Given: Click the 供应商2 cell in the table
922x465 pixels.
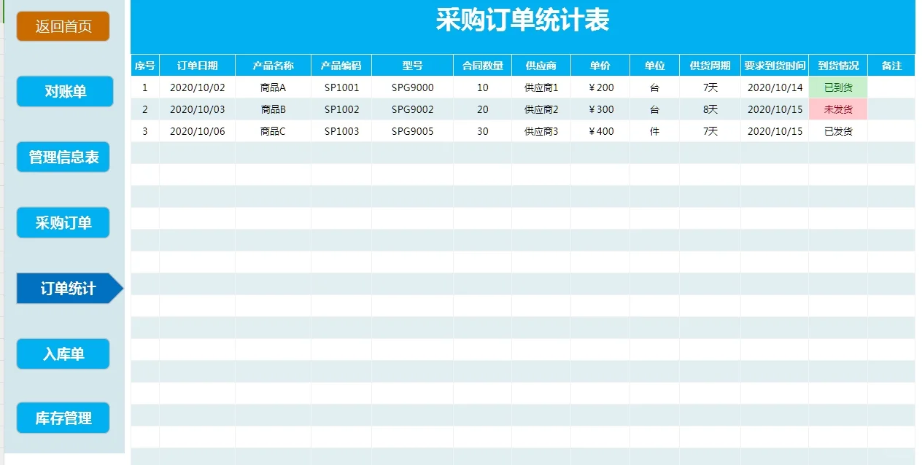Looking at the screenshot, I should click(x=541, y=109).
